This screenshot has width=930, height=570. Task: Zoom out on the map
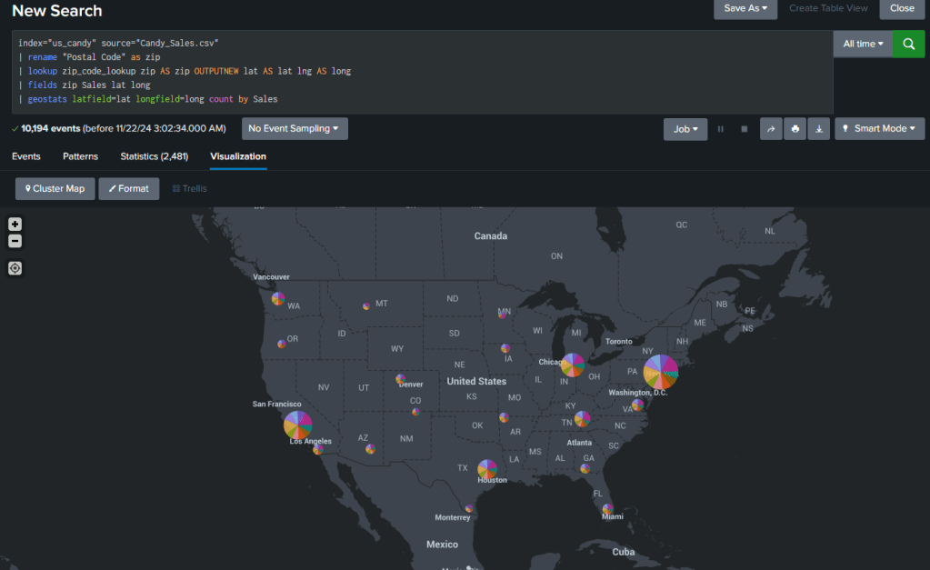click(15, 241)
